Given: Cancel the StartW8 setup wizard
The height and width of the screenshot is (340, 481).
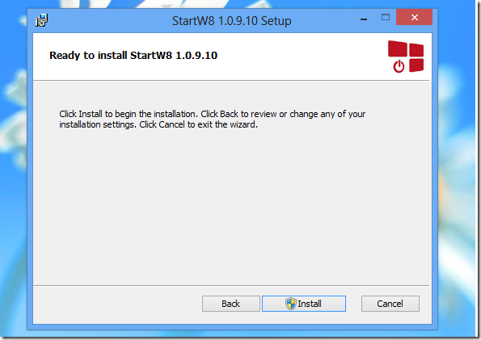Looking at the screenshot, I should pos(390,304).
